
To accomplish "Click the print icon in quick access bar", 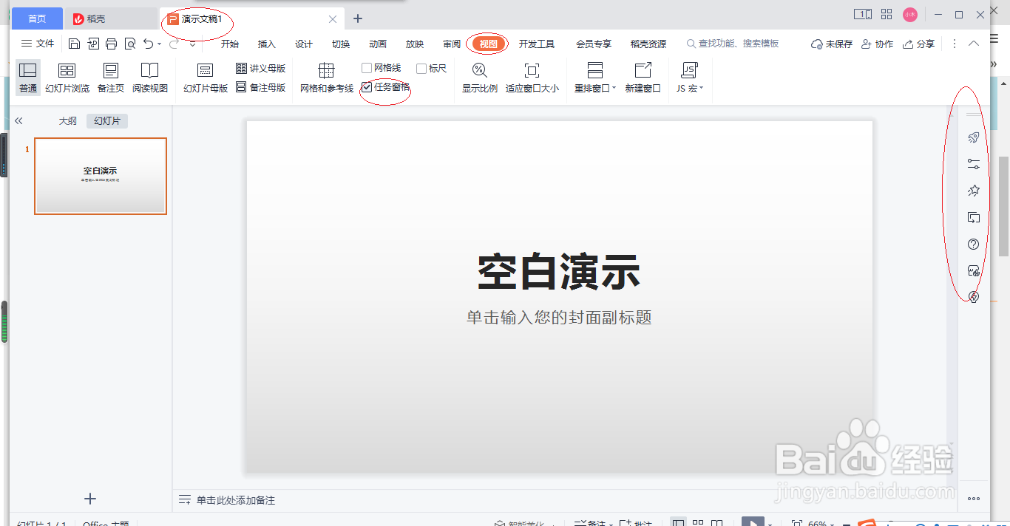I will [111, 44].
